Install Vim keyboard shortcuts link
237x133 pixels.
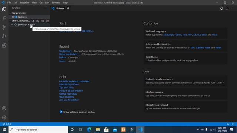tap(193, 48)
